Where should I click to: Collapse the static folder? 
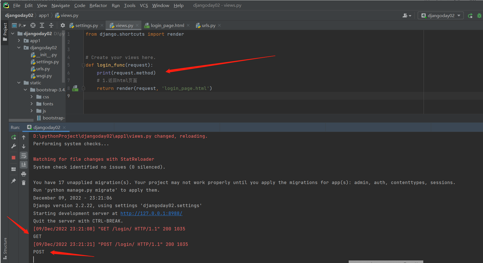click(x=19, y=83)
